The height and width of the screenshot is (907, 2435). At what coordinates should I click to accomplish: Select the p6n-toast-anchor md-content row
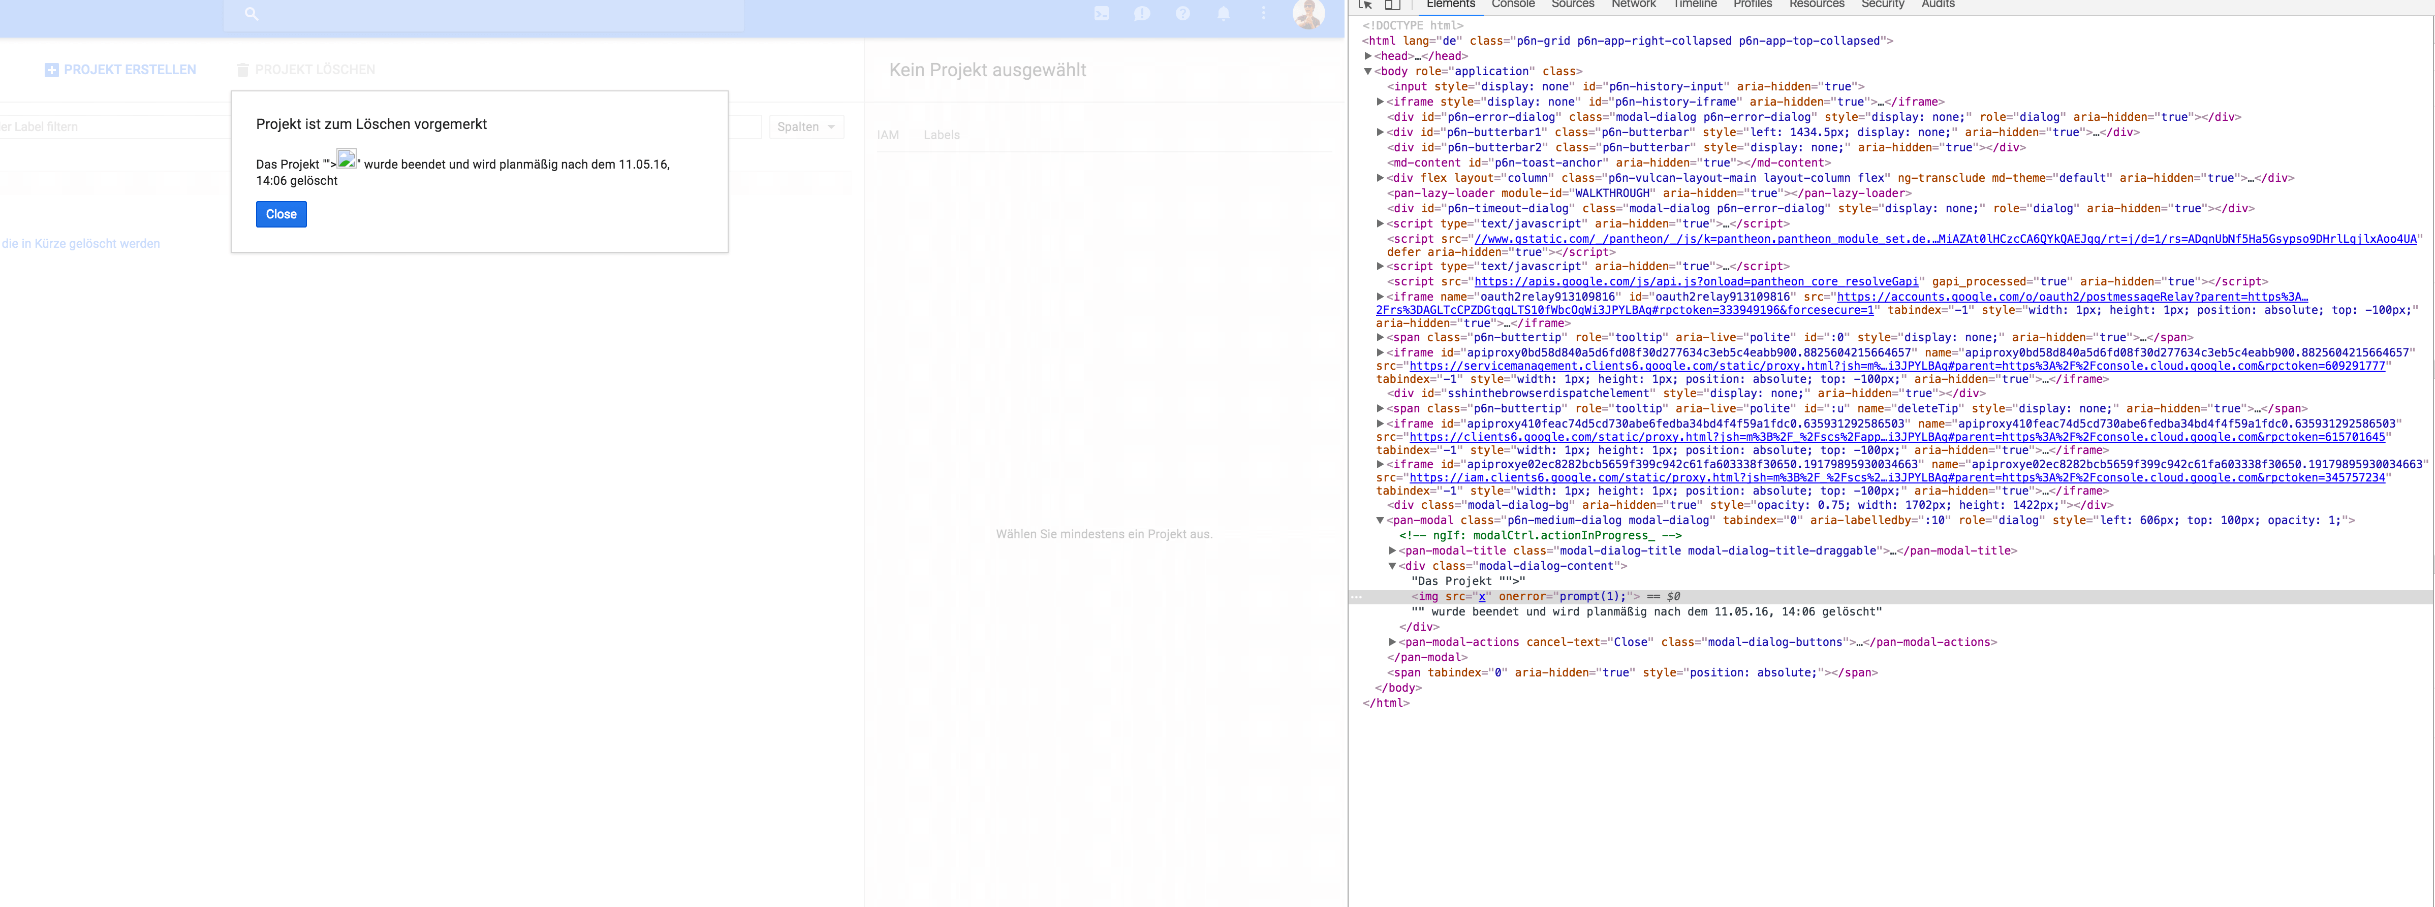pyautogui.click(x=1609, y=163)
